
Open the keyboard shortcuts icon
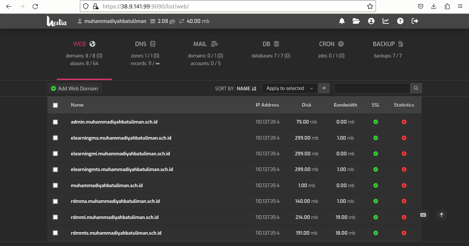423,215
